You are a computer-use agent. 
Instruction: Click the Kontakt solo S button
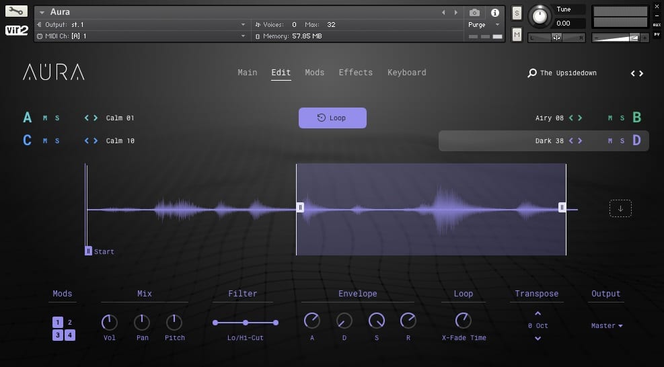(517, 13)
